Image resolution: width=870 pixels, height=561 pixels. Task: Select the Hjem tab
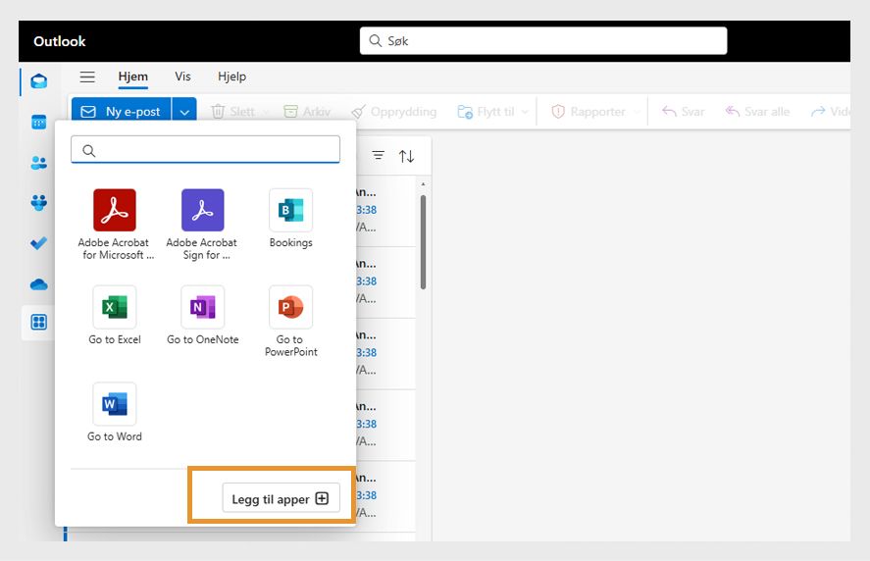133,76
